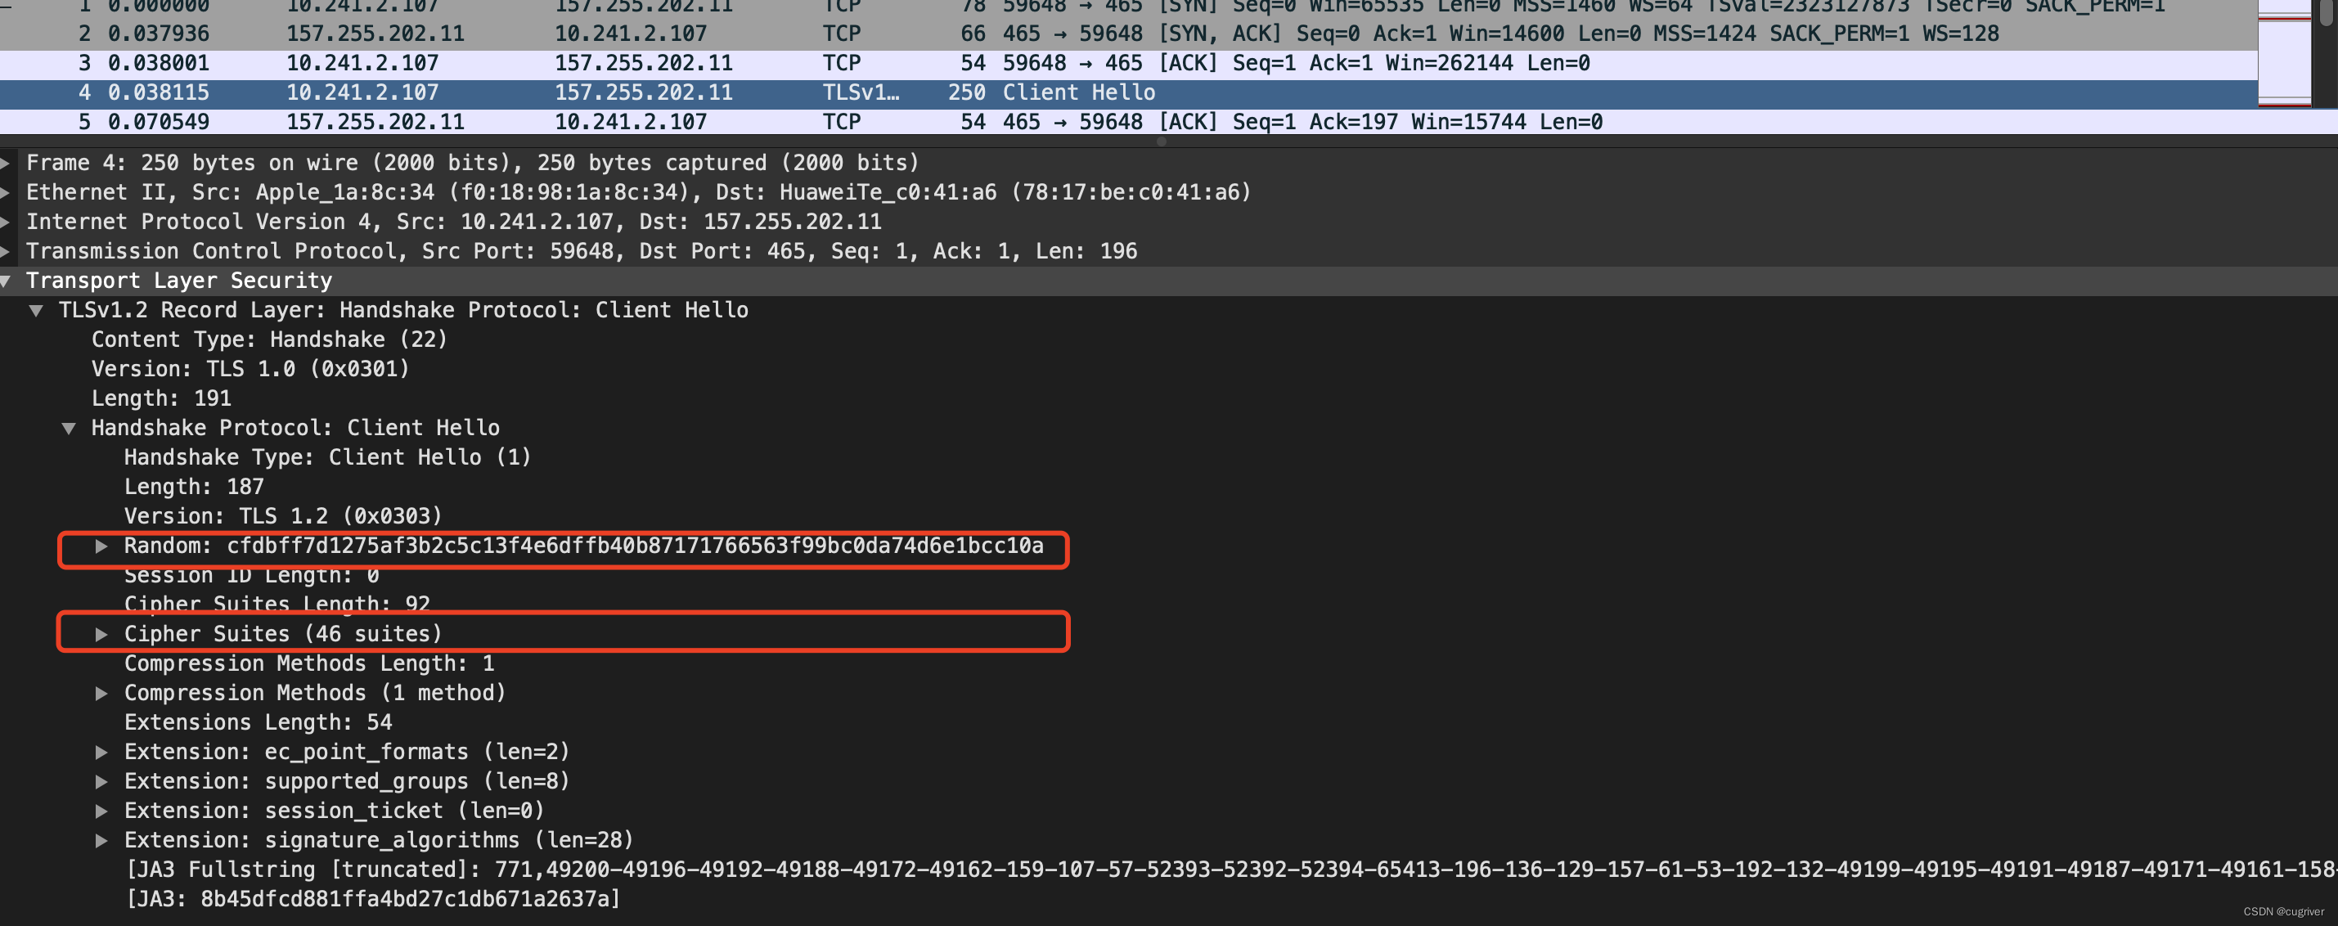Select the Content Type: Handshake (22) line

click(x=270, y=340)
